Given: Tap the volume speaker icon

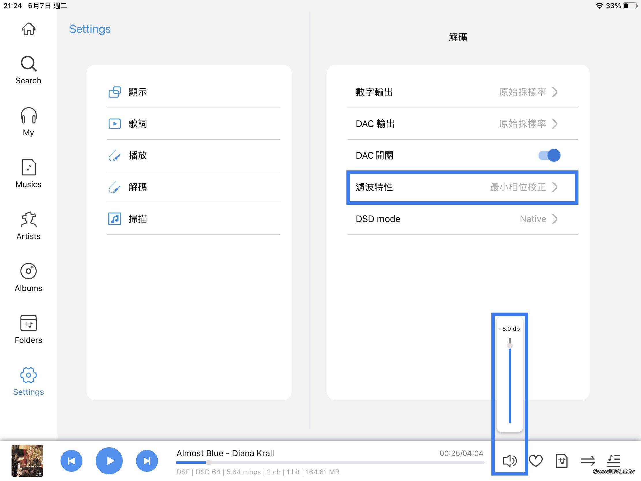Looking at the screenshot, I should tap(510, 461).
